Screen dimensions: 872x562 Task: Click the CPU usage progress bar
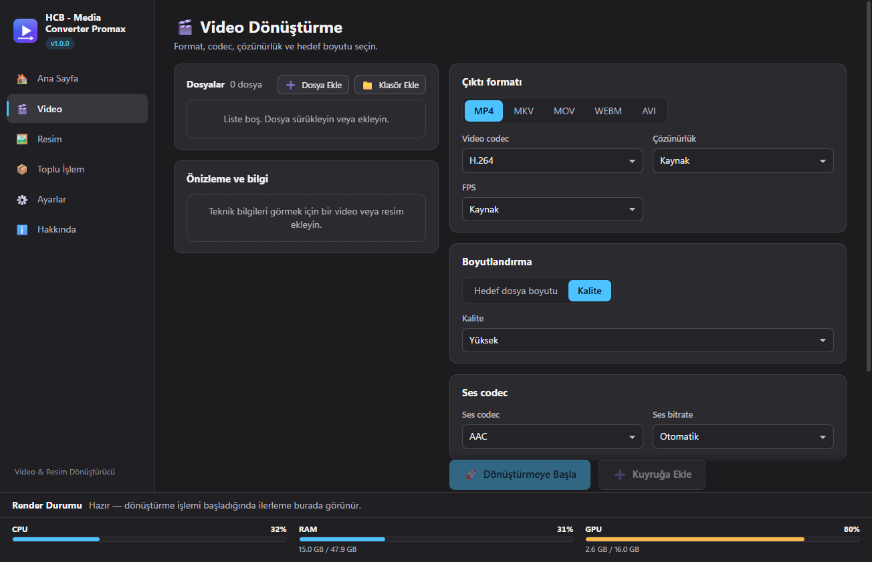click(149, 539)
